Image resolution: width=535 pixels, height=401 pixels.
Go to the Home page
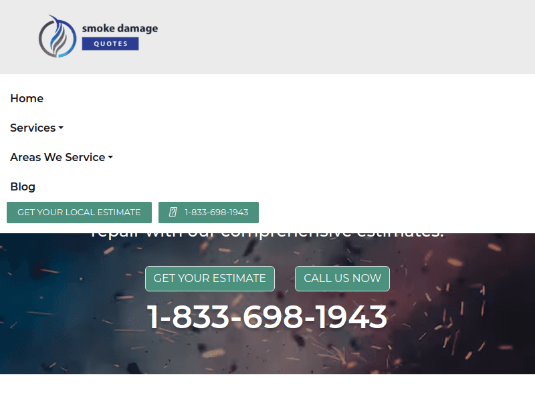tap(27, 98)
